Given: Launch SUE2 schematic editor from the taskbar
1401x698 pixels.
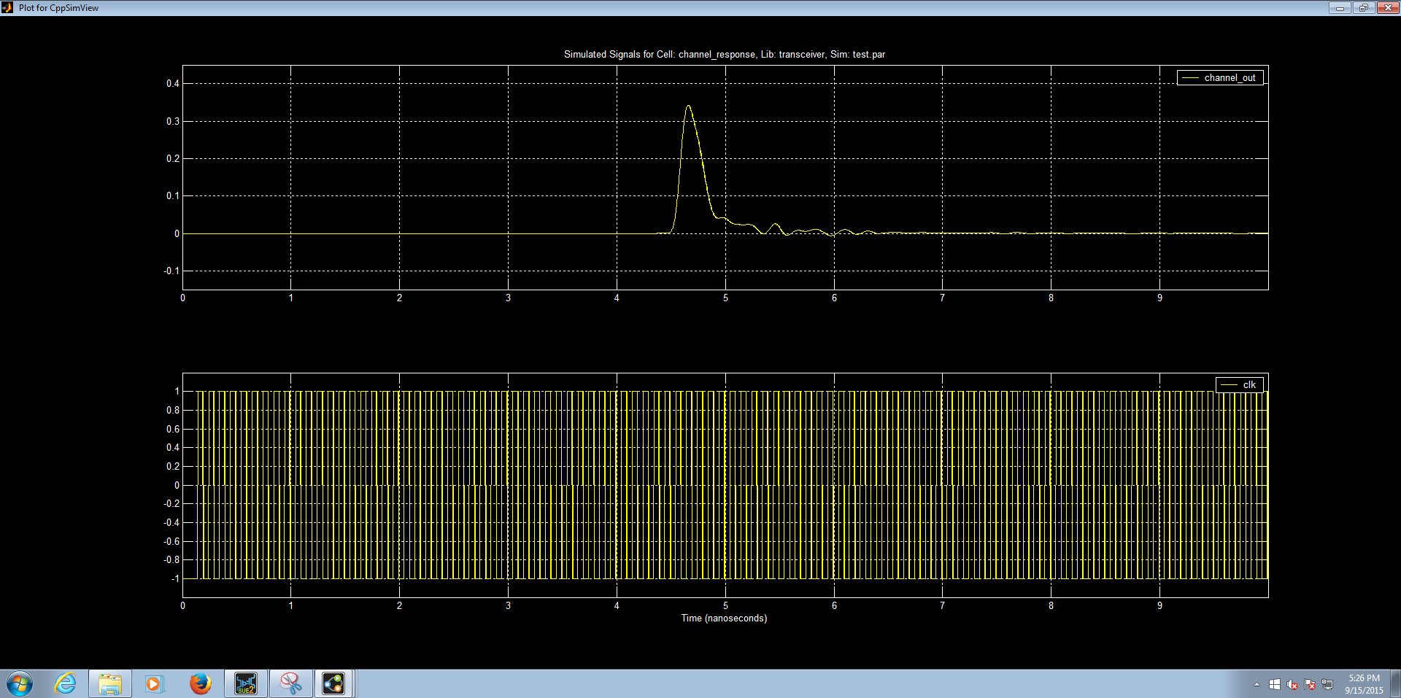Looking at the screenshot, I should [x=246, y=683].
